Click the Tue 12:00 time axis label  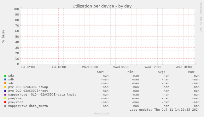click(x=27, y=67)
